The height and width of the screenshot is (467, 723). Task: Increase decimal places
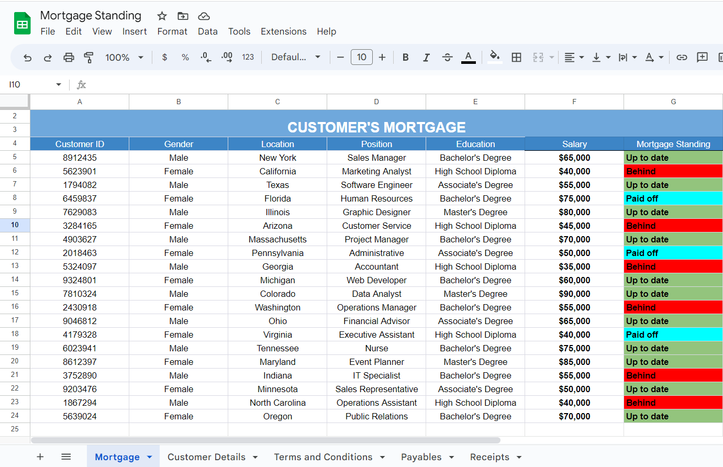[x=227, y=57]
